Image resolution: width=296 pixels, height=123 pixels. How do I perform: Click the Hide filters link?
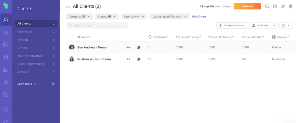click(x=199, y=17)
